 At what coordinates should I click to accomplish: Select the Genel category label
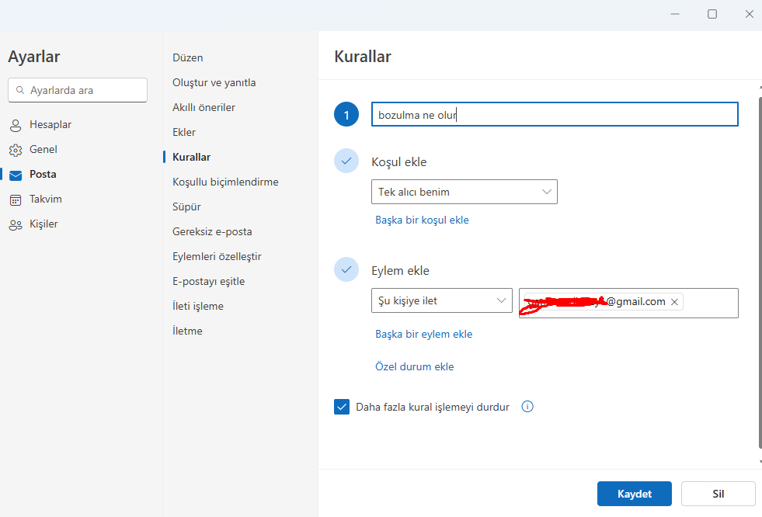click(x=43, y=150)
